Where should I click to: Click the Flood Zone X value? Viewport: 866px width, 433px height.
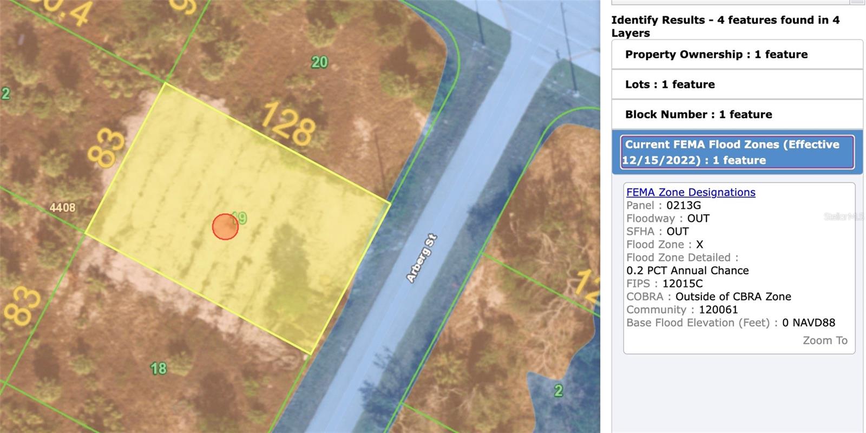click(x=699, y=245)
